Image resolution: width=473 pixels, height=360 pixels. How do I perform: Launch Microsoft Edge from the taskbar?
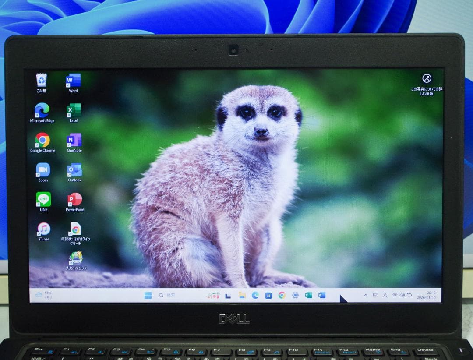[x=254, y=295]
